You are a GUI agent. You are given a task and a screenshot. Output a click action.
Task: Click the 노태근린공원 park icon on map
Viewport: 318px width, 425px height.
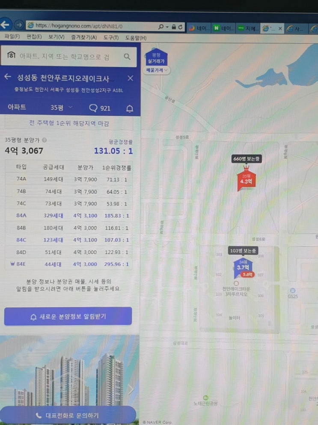(205, 398)
